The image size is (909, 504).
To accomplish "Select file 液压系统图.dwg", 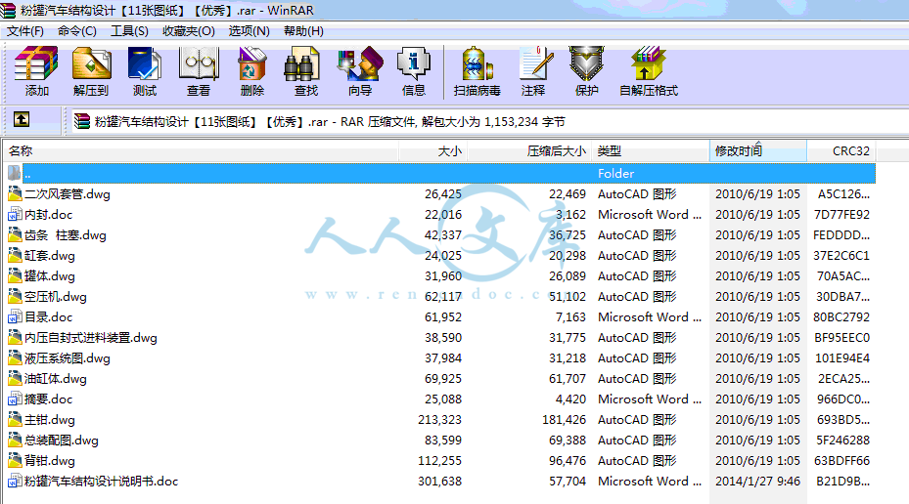I will (x=68, y=358).
